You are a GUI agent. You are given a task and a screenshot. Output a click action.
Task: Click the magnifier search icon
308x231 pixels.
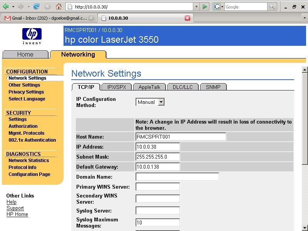click(x=272, y=7)
